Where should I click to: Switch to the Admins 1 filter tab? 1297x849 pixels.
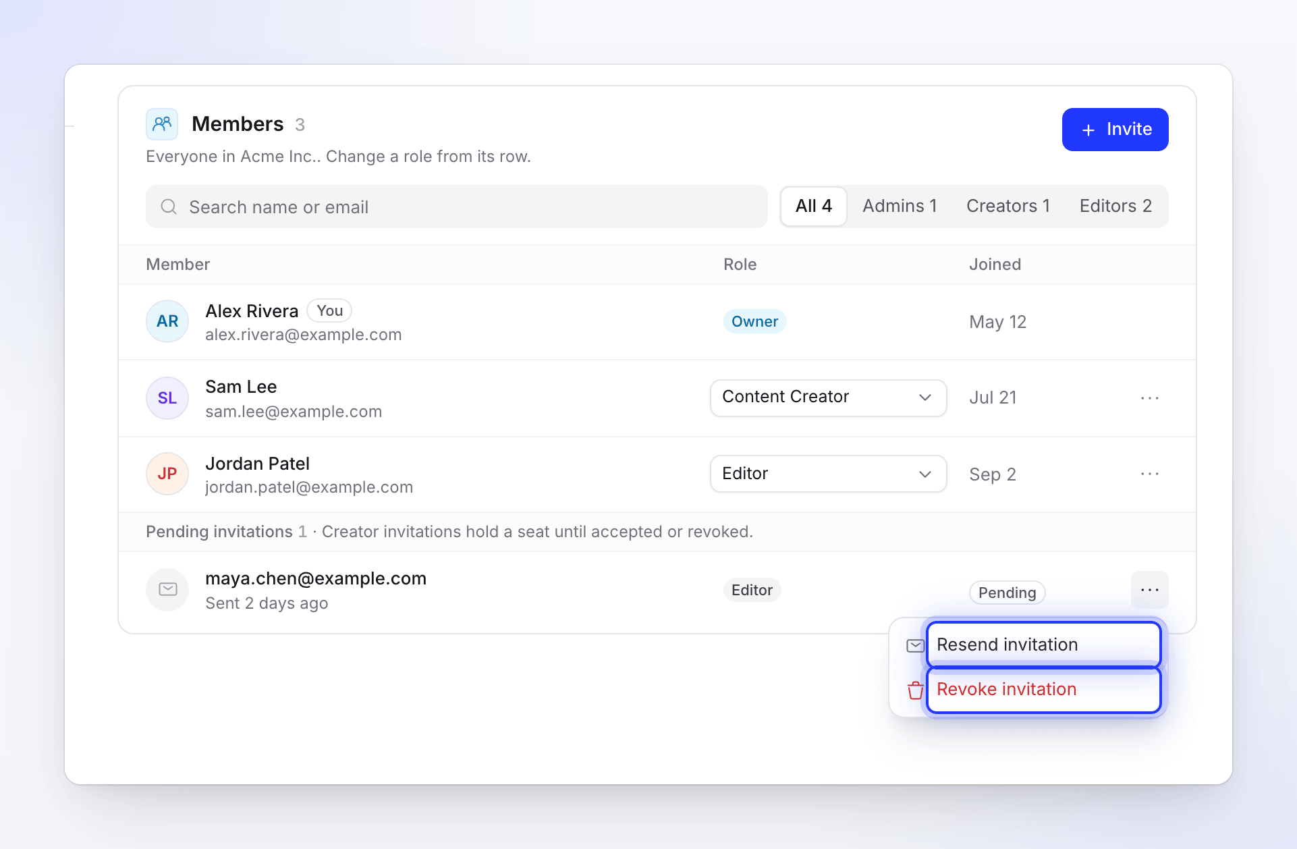tap(900, 207)
